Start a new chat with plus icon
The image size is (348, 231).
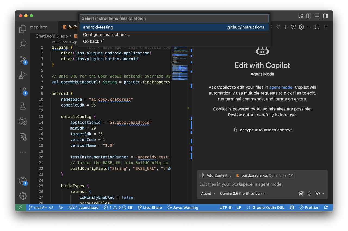coord(286,27)
